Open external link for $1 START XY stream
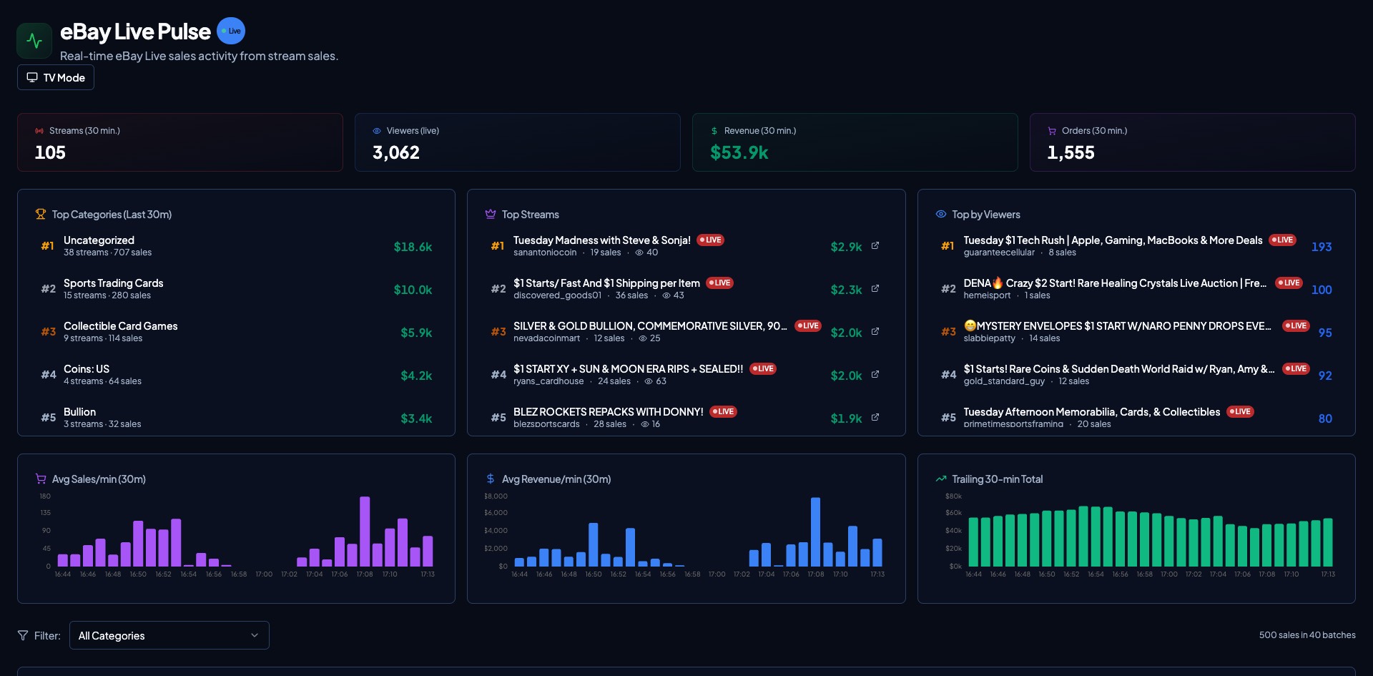The height and width of the screenshot is (676, 1373). tap(875, 374)
